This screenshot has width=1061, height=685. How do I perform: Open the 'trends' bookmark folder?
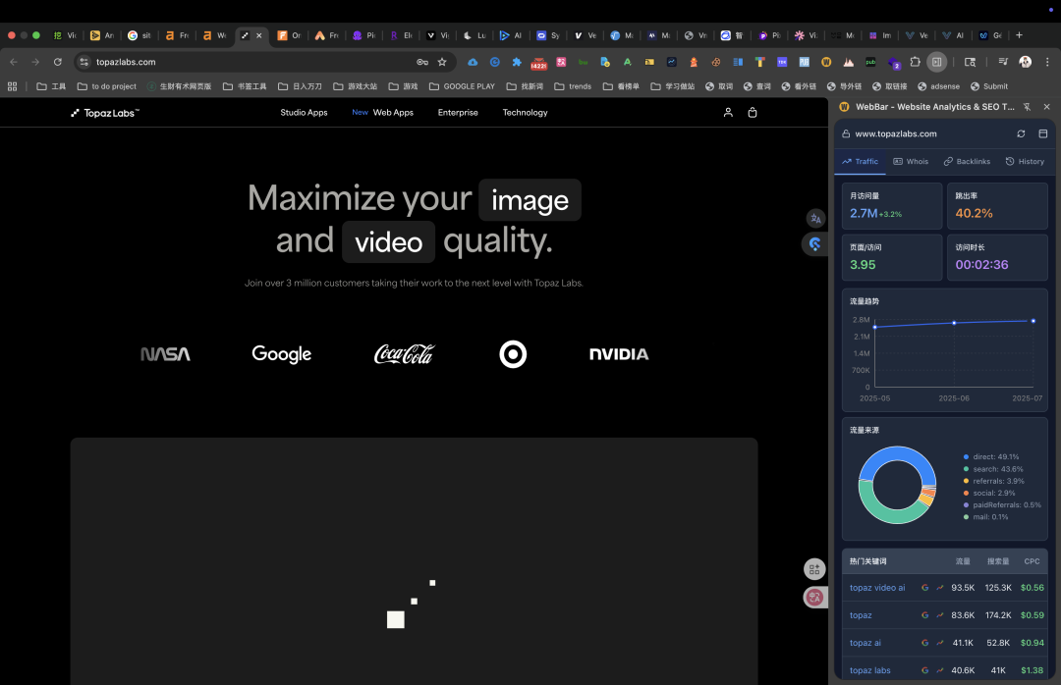[573, 86]
